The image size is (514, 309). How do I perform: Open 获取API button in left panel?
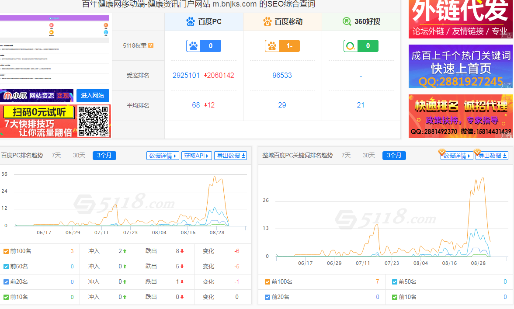(197, 156)
